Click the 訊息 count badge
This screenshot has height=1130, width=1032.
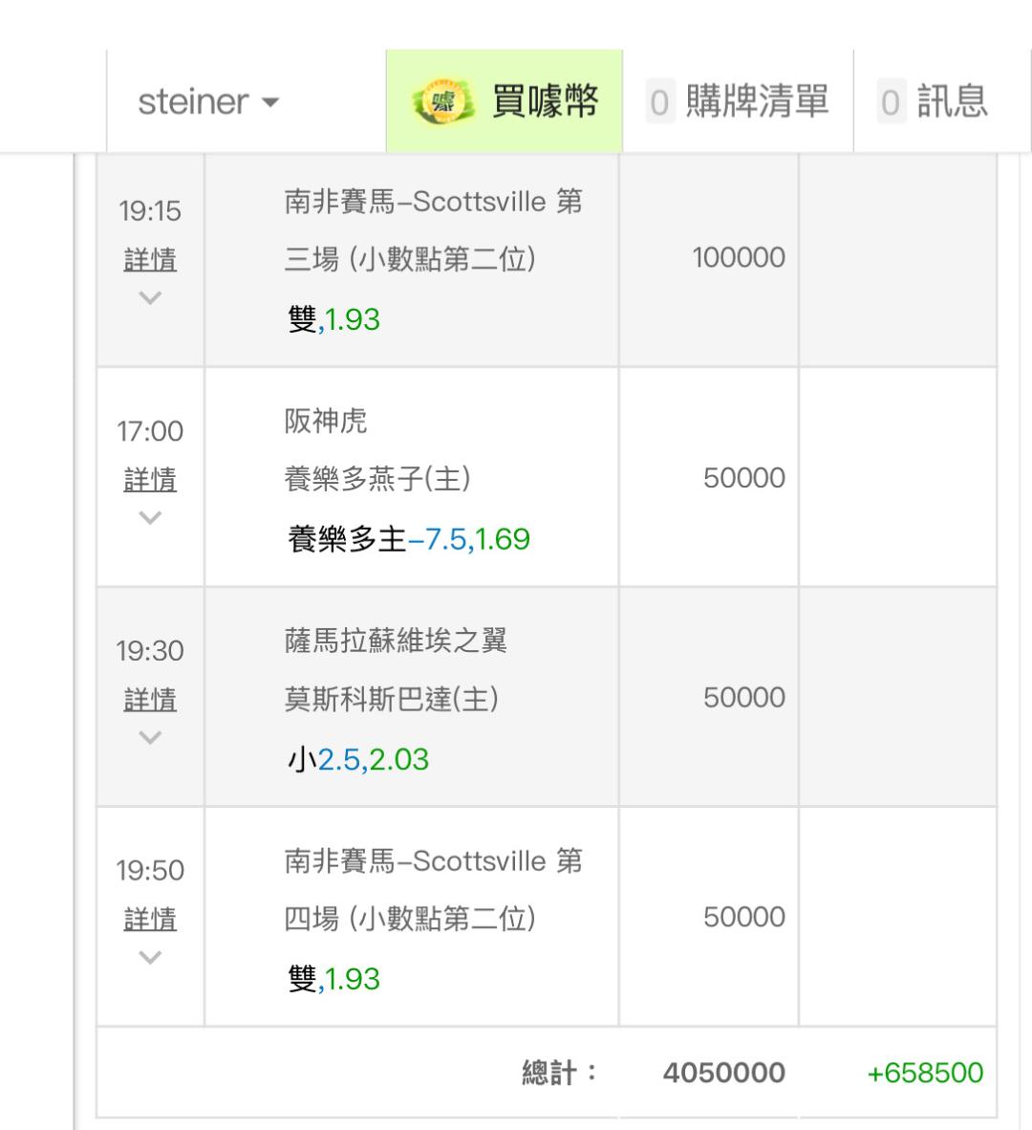[891, 102]
